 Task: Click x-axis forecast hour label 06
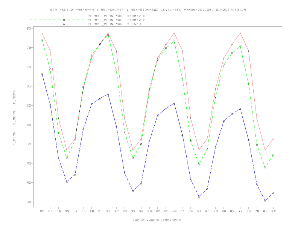59,211
